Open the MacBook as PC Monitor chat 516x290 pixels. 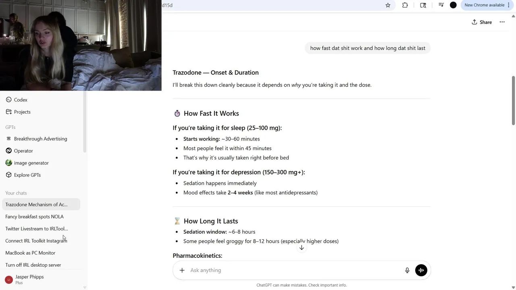[30, 253]
